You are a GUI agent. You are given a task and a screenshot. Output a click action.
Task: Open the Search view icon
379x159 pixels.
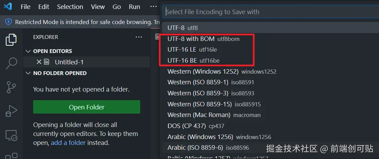tap(11, 63)
